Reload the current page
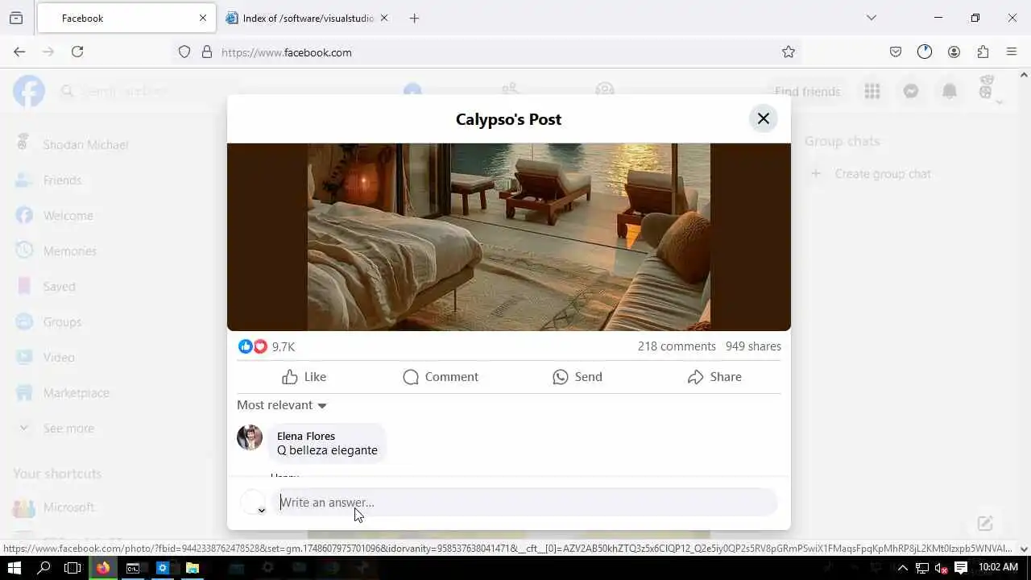 77,52
